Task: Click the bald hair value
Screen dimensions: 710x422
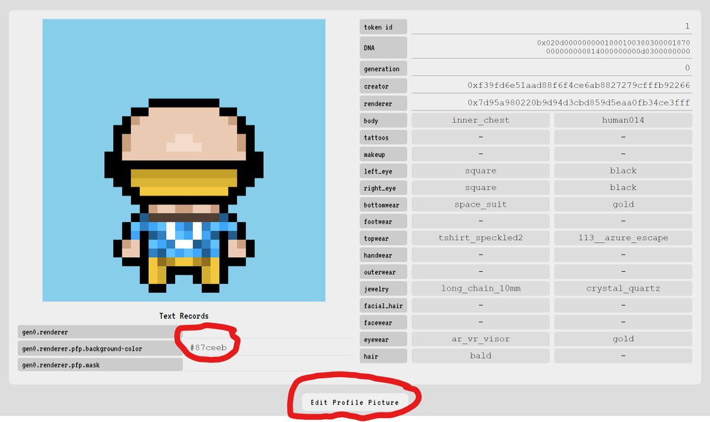Action: 480,356
